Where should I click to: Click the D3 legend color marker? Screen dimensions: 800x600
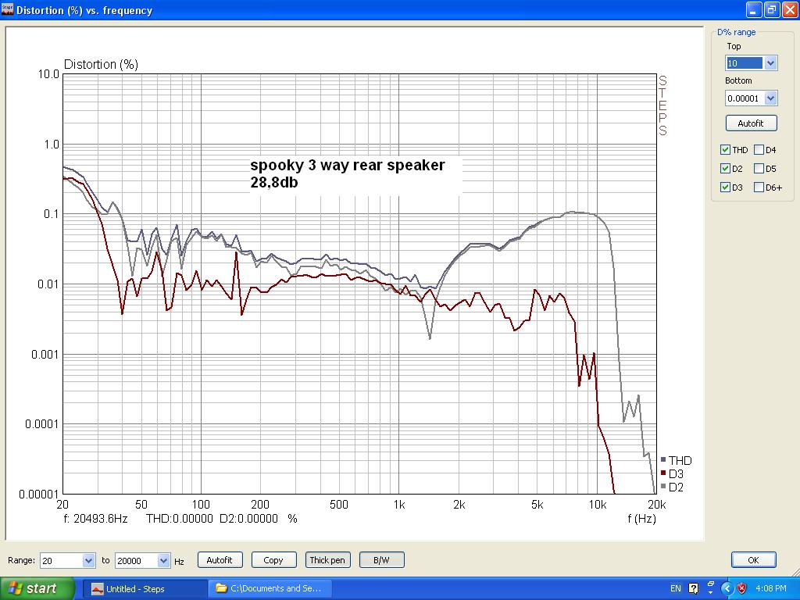(663, 473)
